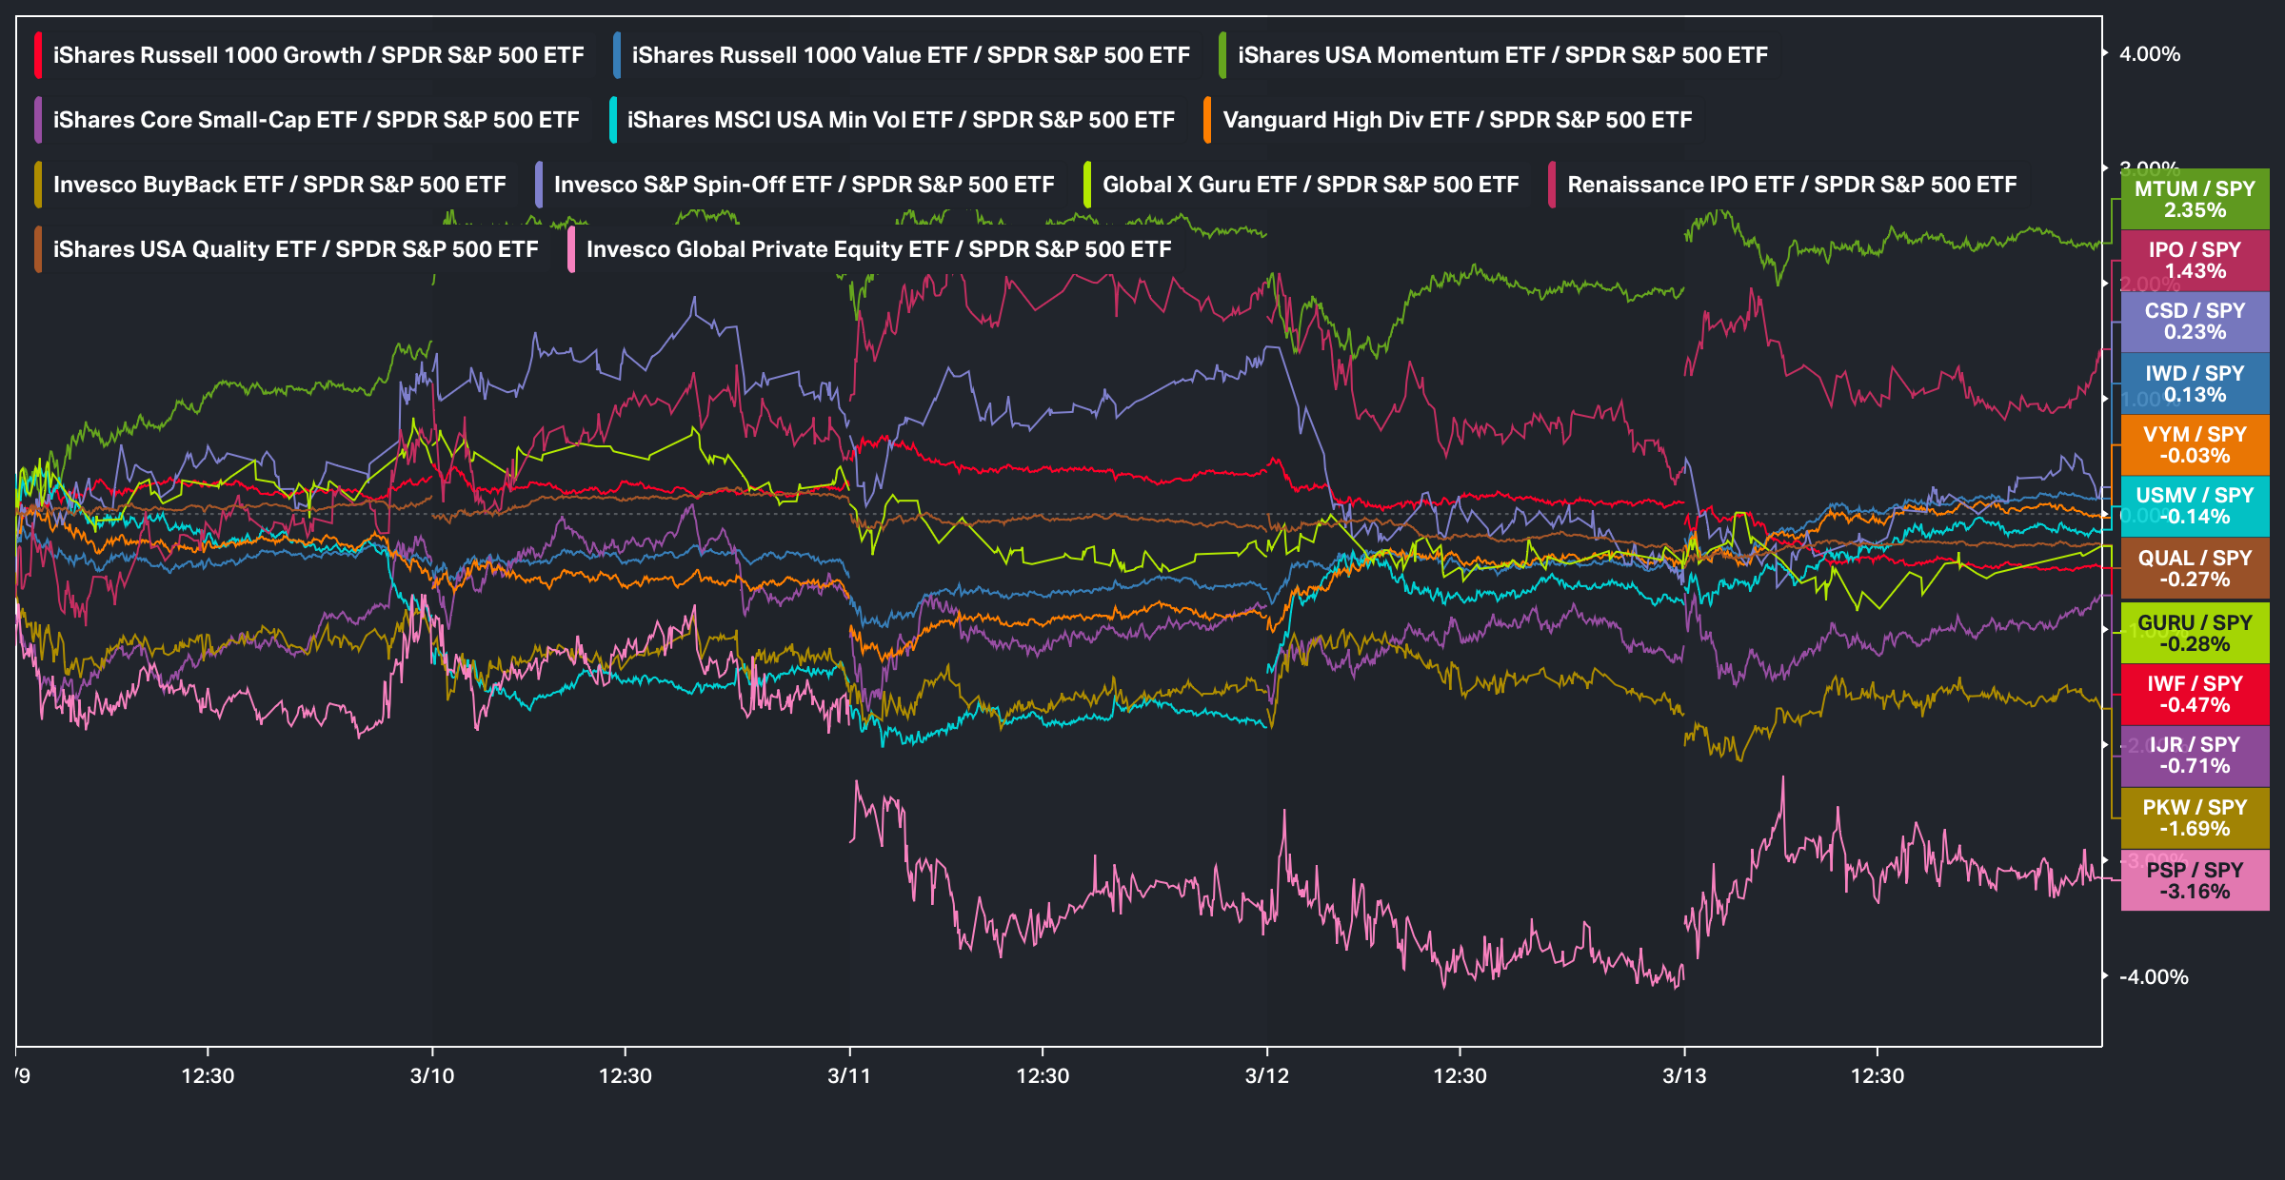Click the pink PSP / SPY -3.16% tag

coord(2195,881)
